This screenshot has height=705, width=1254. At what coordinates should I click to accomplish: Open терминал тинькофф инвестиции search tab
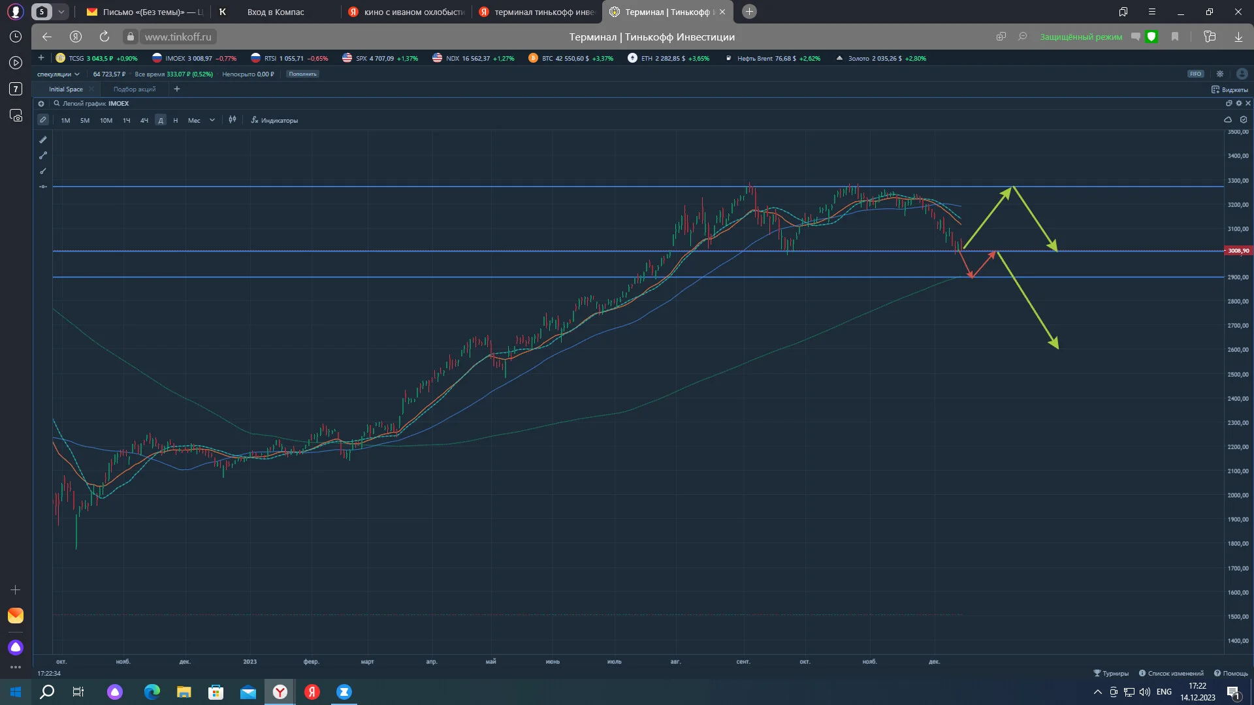537,12
